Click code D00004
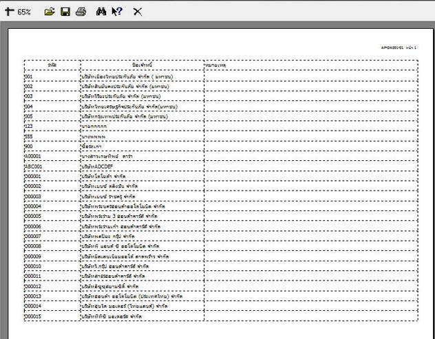Screen dimensions: 435x339 coord(33,206)
